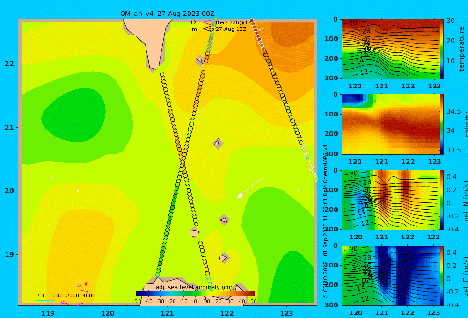
Task: Open the temperature depth section plot
Action: coord(390,49)
